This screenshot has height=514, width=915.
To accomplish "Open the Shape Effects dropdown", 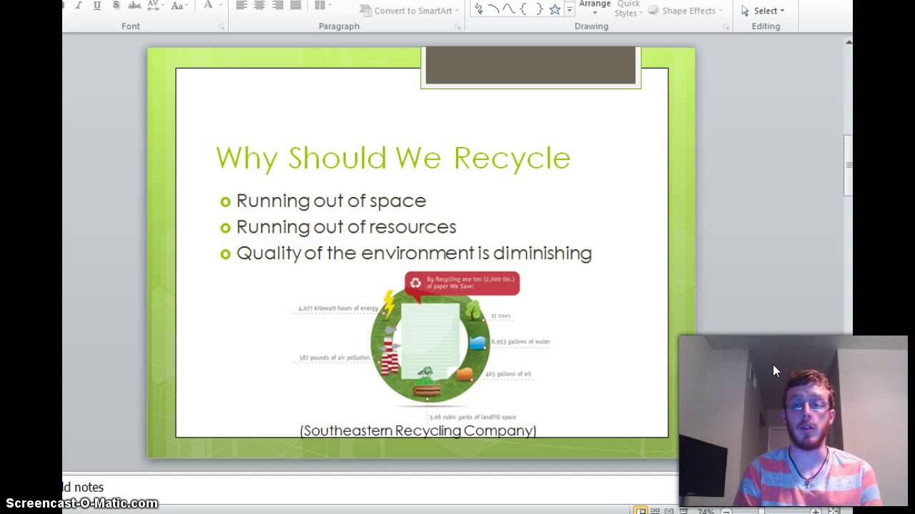I will pyautogui.click(x=685, y=11).
